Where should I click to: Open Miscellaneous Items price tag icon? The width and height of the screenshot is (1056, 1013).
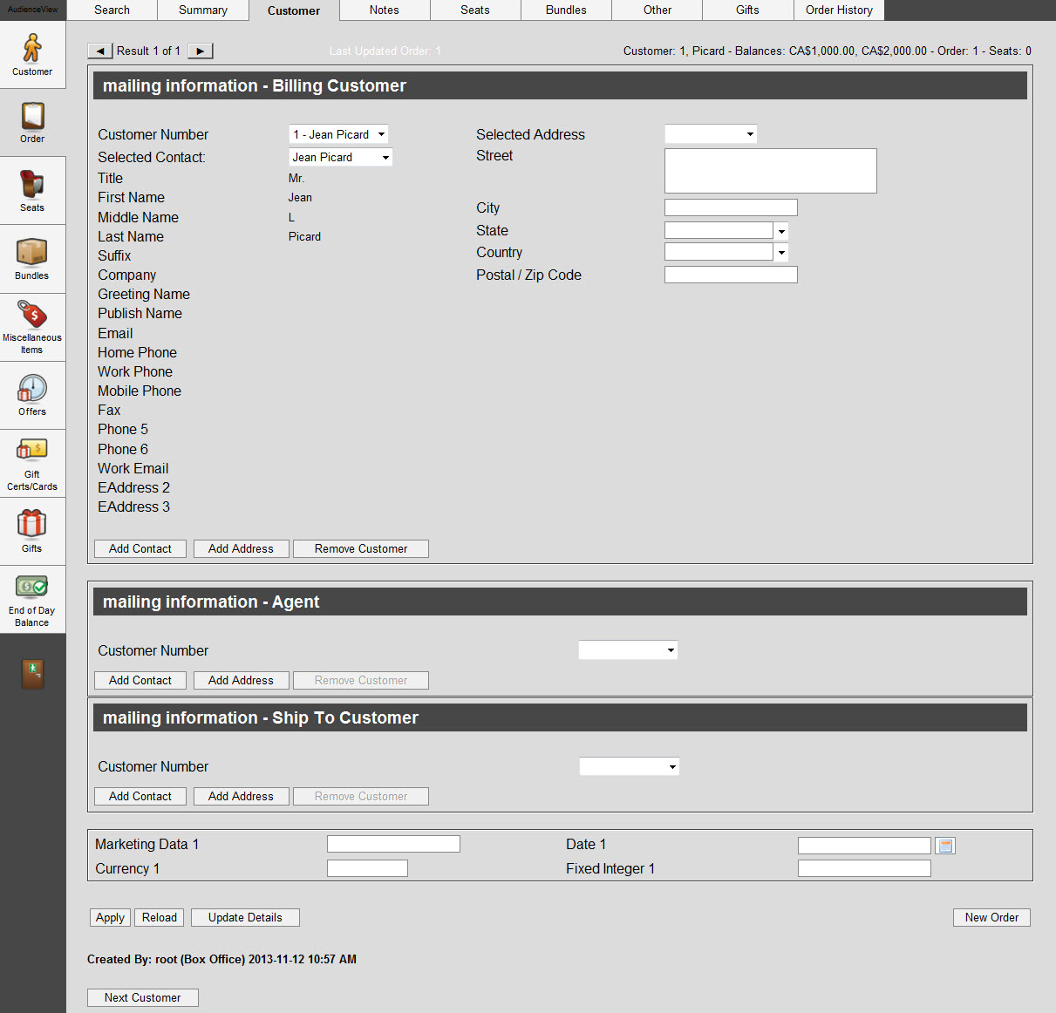tap(32, 327)
